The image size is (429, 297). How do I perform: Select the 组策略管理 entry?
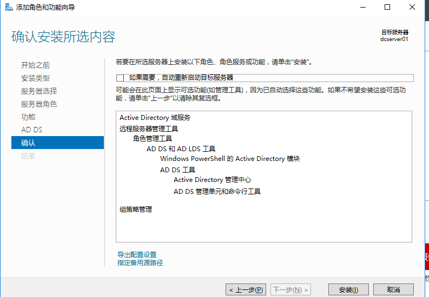click(x=136, y=210)
